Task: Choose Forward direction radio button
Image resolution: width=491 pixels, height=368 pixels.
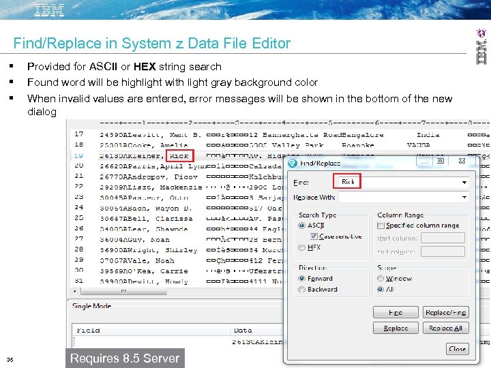Action: (x=302, y=278)
